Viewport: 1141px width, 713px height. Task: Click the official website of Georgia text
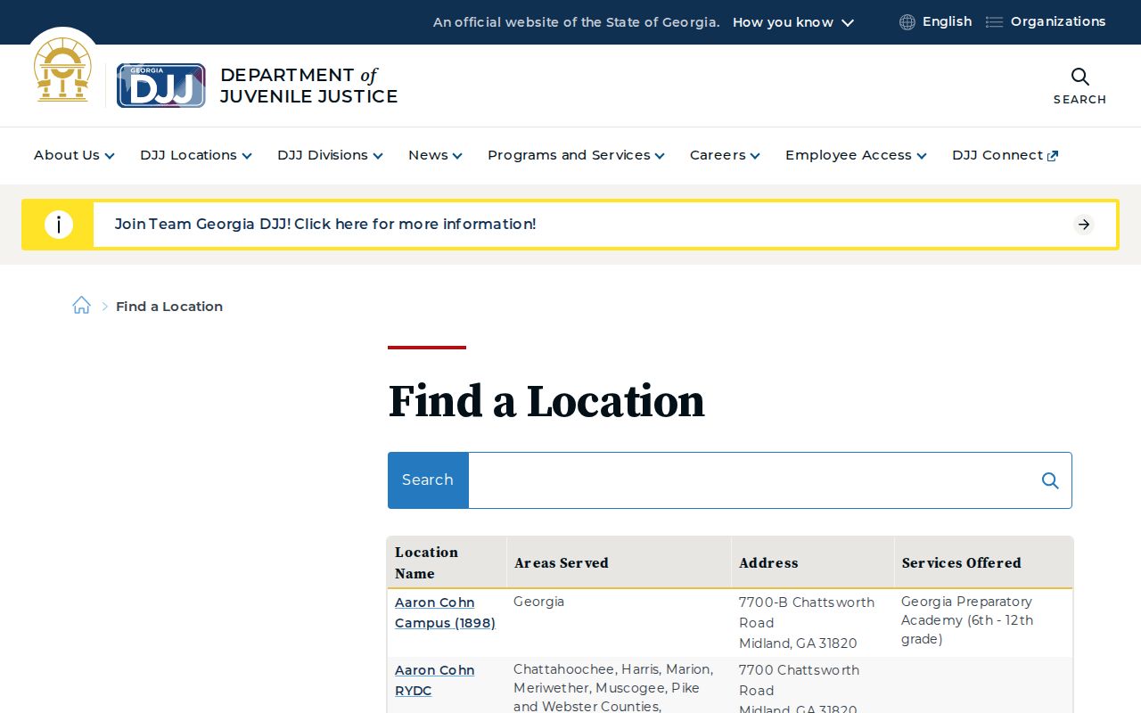coord(576,22)
